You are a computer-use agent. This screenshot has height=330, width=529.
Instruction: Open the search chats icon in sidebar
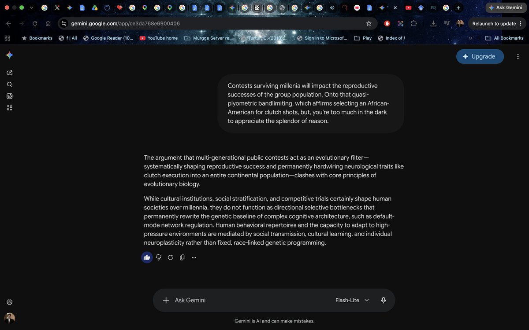(x=10, y=84)
